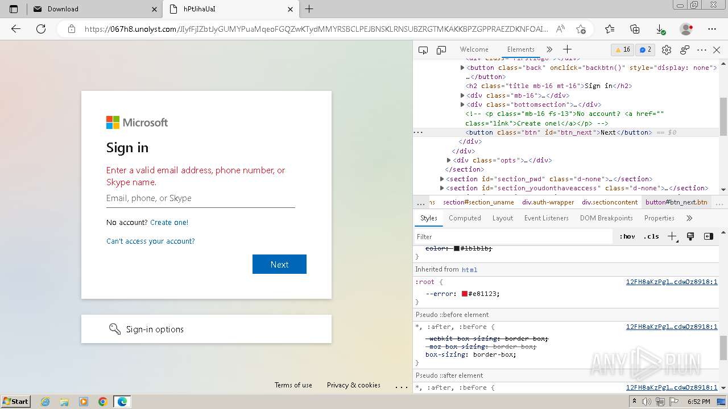This screenshot has height=409, width=728.
Task: Add a new style rule plus
Action: pyautogui.click(x=672, y=237)
